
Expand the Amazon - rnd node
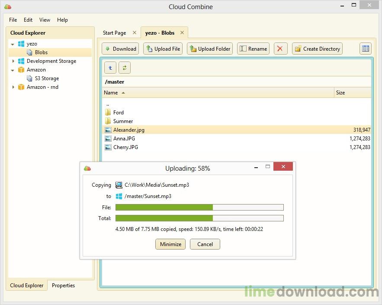tap(13, 87)
